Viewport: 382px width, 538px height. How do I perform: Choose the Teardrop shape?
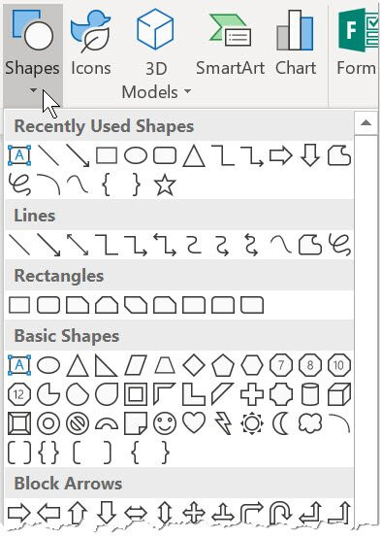click(x=107, y=394)
